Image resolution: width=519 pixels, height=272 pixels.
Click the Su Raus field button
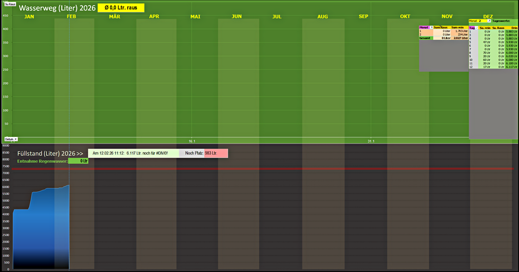tap(10, 4)
